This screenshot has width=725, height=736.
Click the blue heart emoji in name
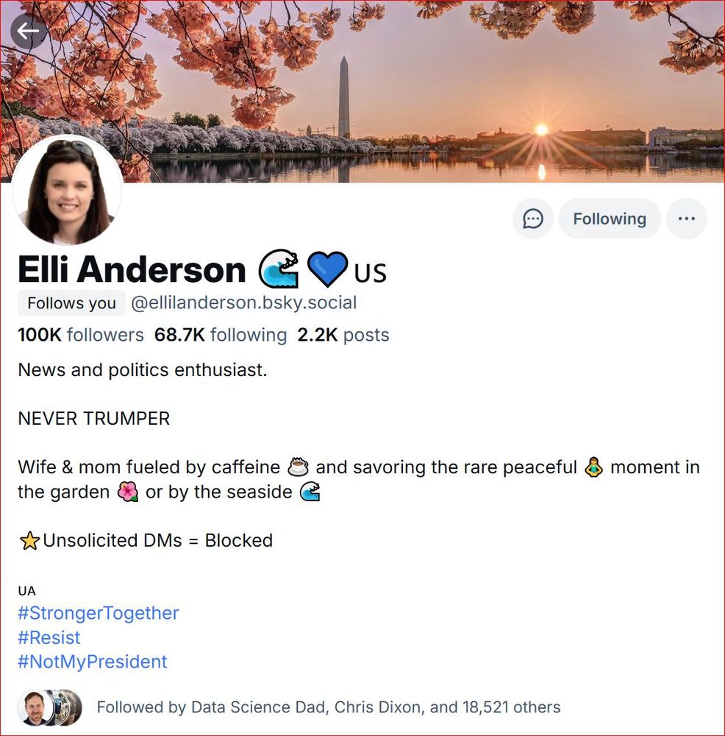tap(327, 269)
